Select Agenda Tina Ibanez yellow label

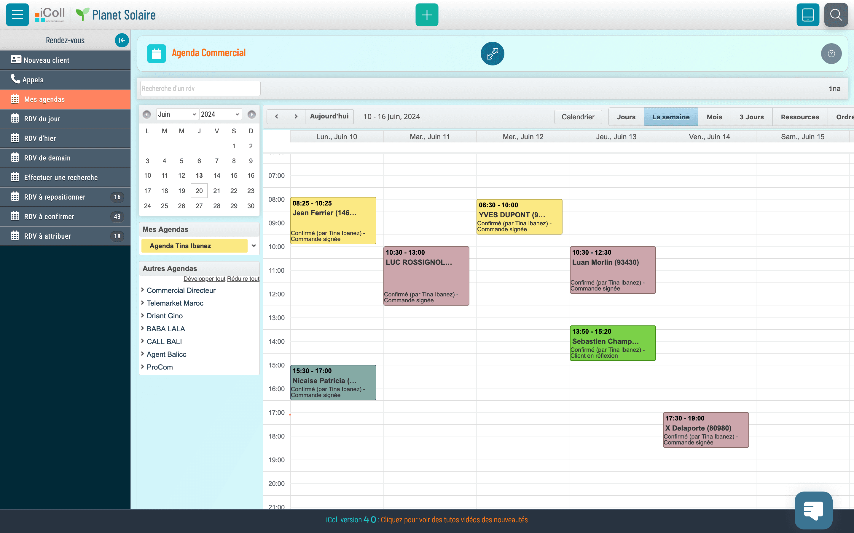click(194, 246)
